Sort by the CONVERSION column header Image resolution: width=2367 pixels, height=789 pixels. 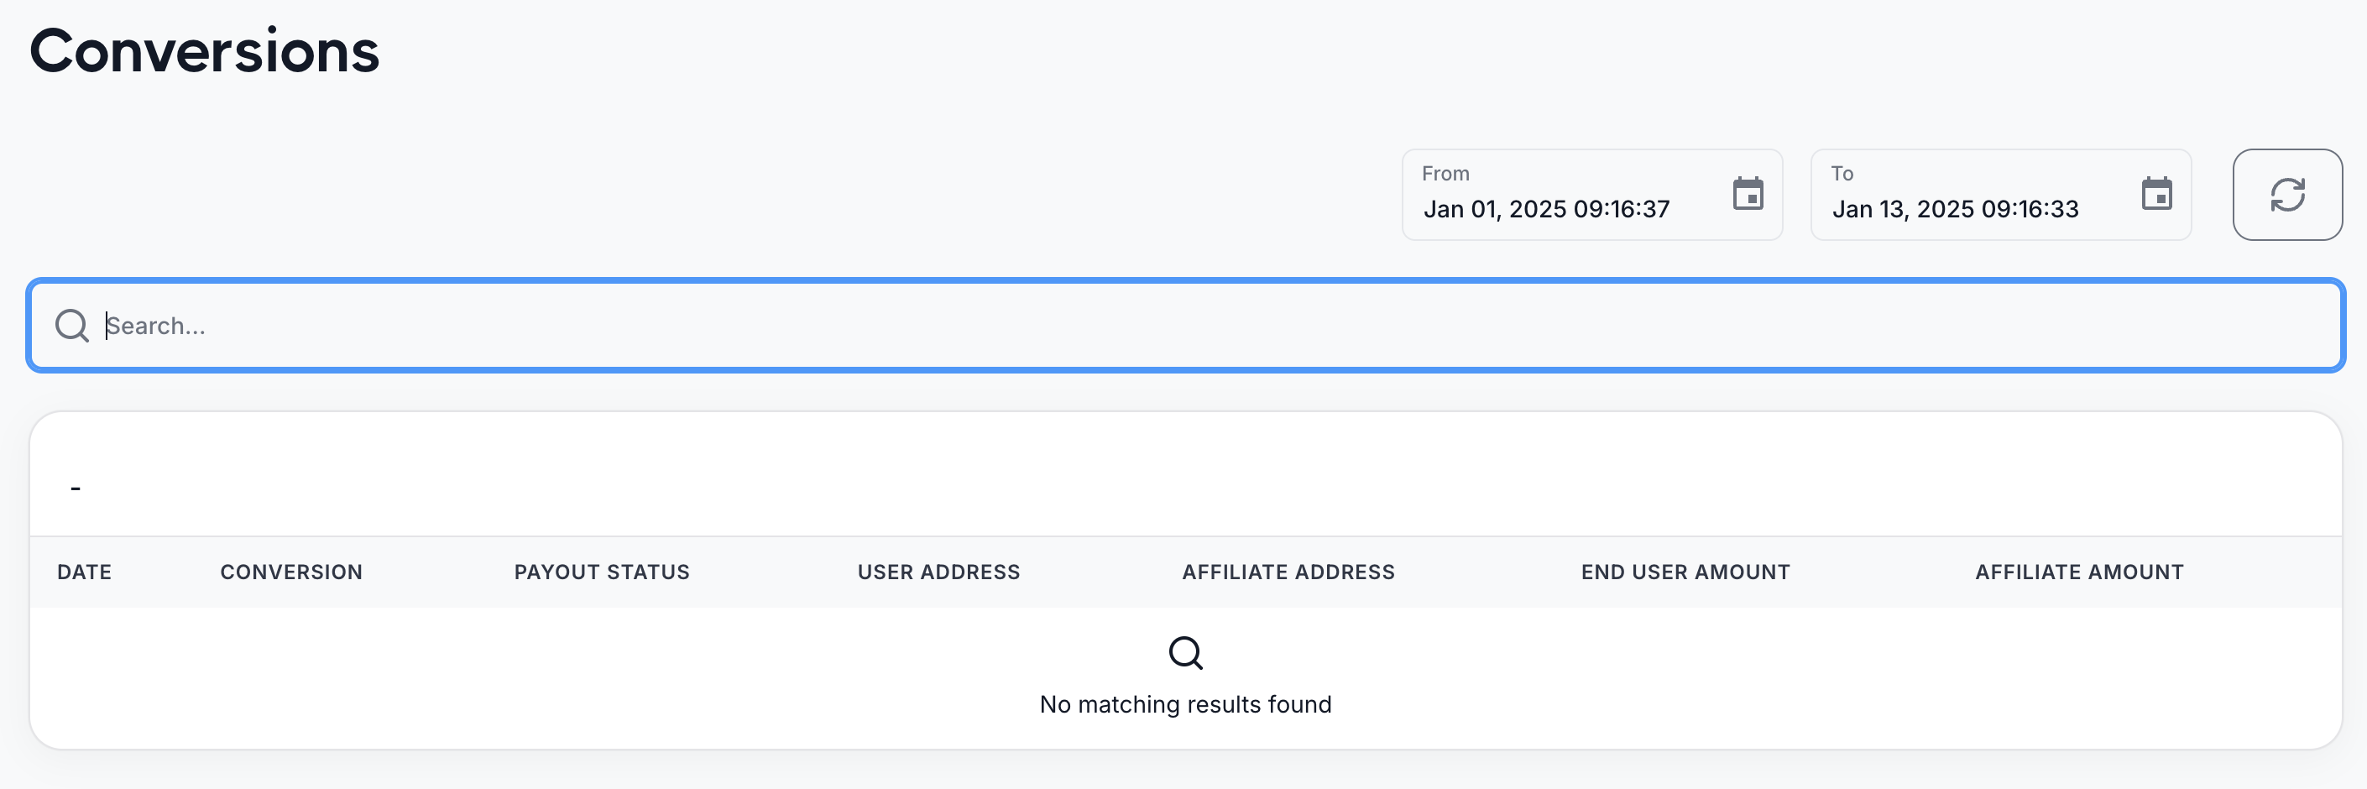tap(291, 572)
